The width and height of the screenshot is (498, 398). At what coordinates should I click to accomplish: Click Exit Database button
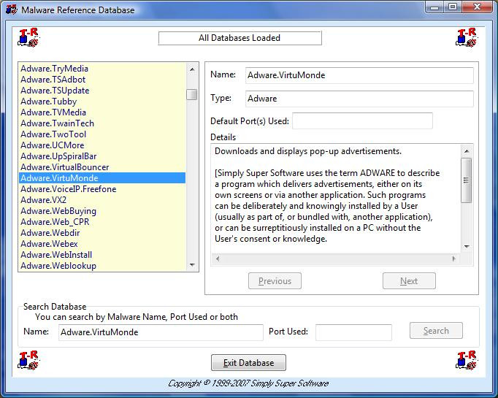248,362
